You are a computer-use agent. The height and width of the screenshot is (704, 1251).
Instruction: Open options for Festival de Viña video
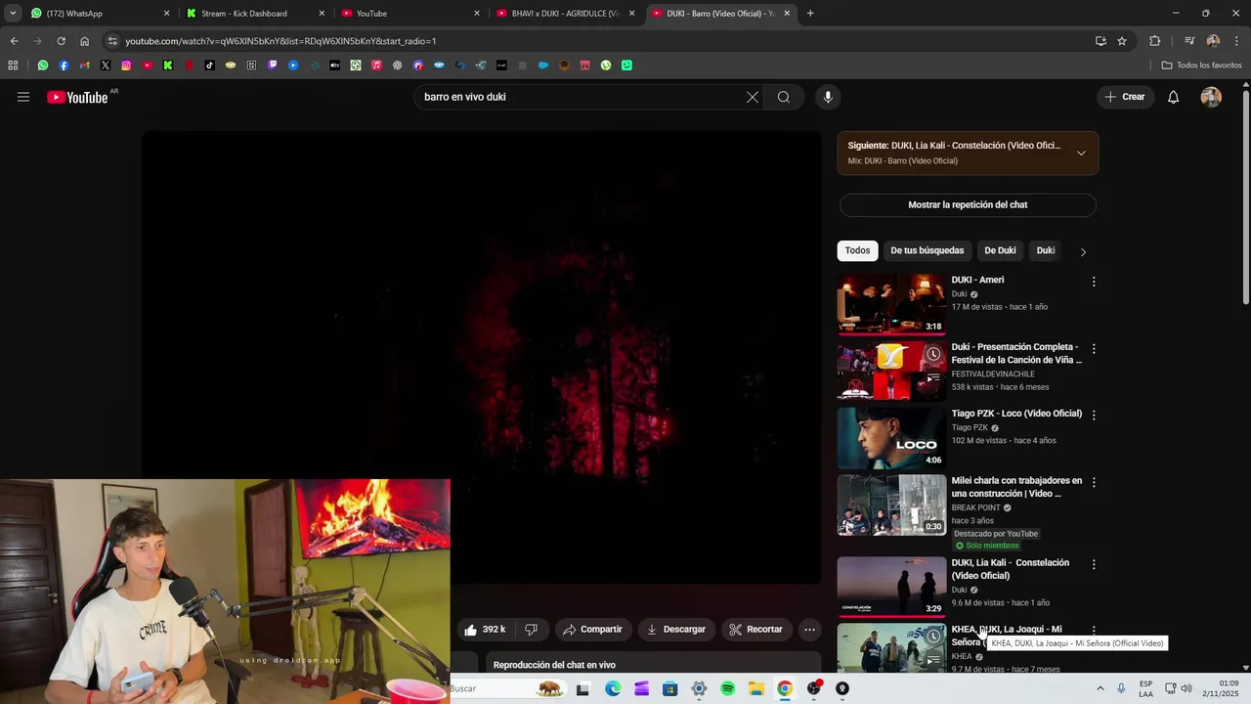[x=1094, y=349]
